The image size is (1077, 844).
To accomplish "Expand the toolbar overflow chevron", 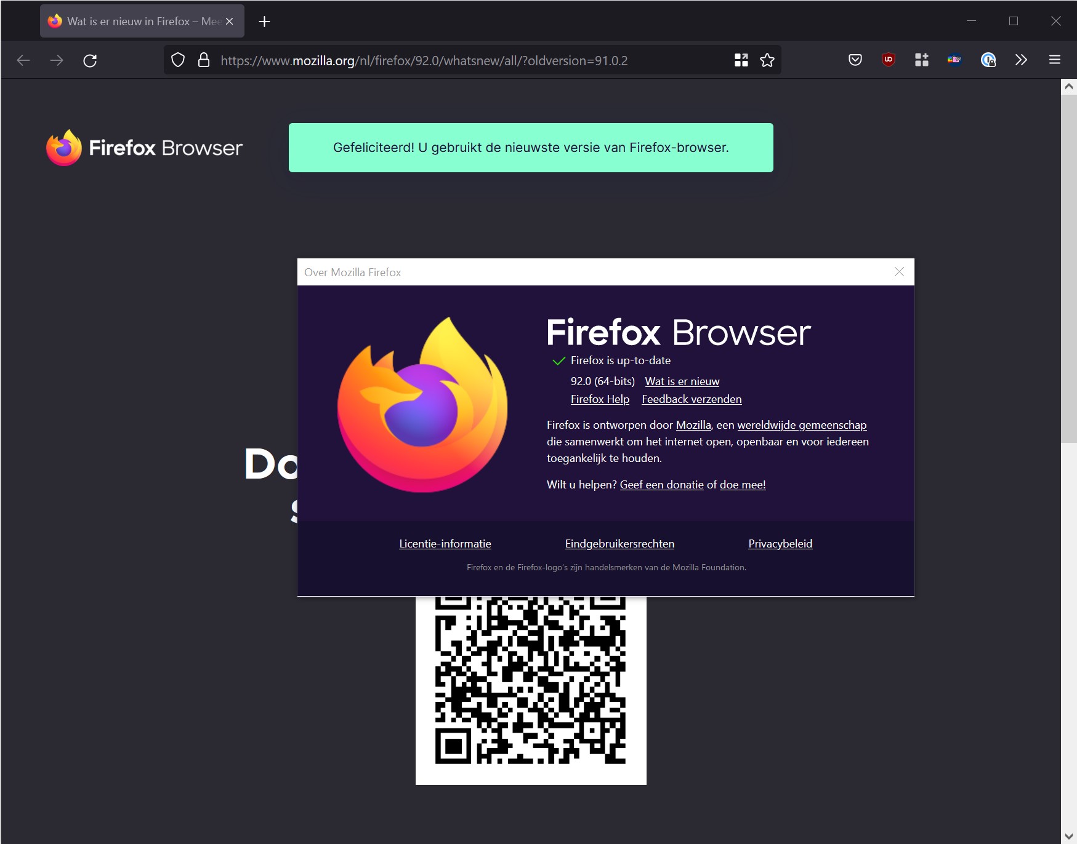I will (1021, 60).
